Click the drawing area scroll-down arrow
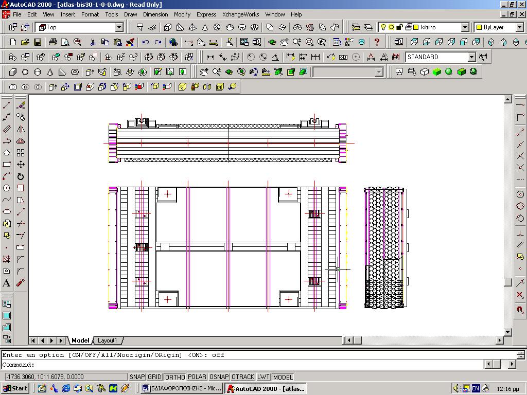 508,332
